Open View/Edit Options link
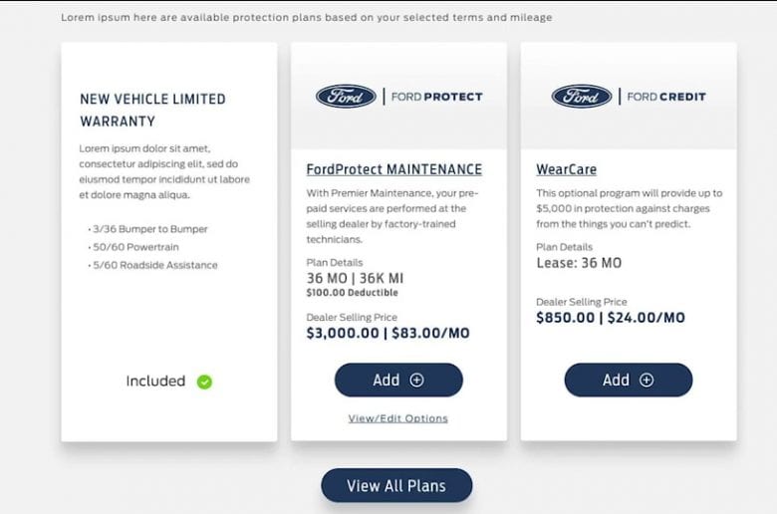Screen dimensions: 777x514 pyautogui.click(x=397, y=418)
